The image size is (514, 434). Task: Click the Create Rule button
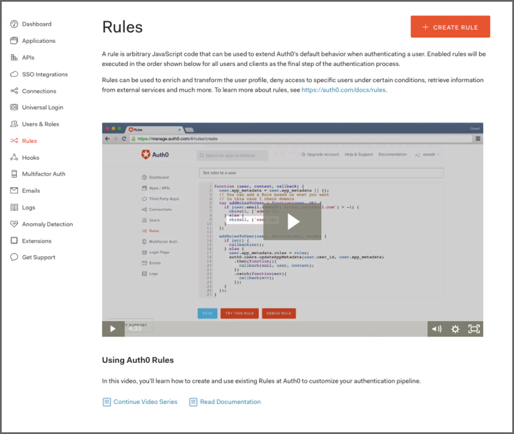click(450, 26)
